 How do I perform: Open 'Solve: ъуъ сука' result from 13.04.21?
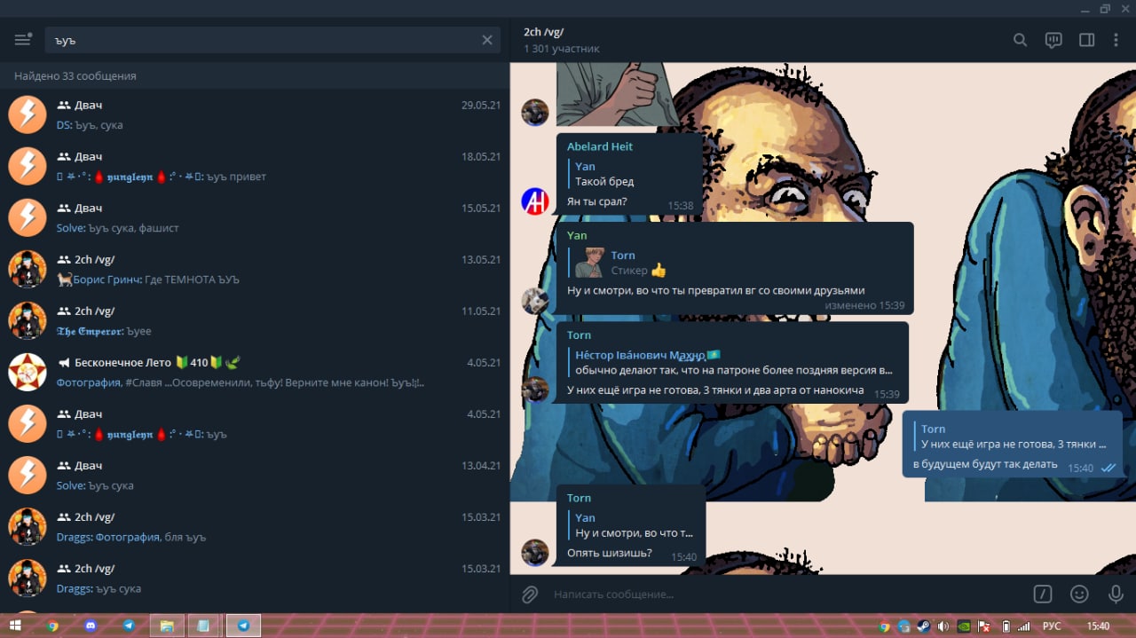click(x=255, y=475)
